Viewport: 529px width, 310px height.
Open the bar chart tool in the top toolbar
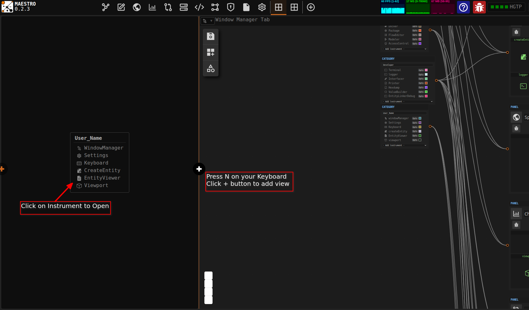tap(152, 7)
